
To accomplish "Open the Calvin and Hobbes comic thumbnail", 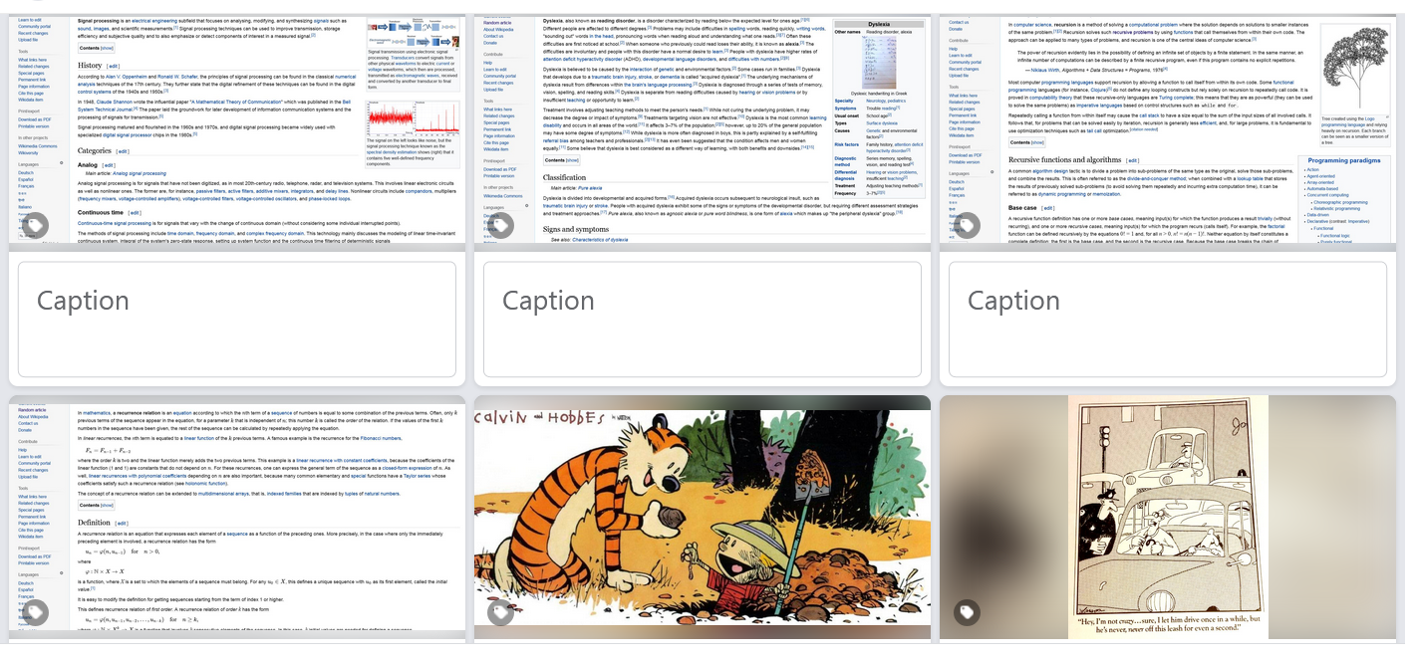I will [703, 518].
